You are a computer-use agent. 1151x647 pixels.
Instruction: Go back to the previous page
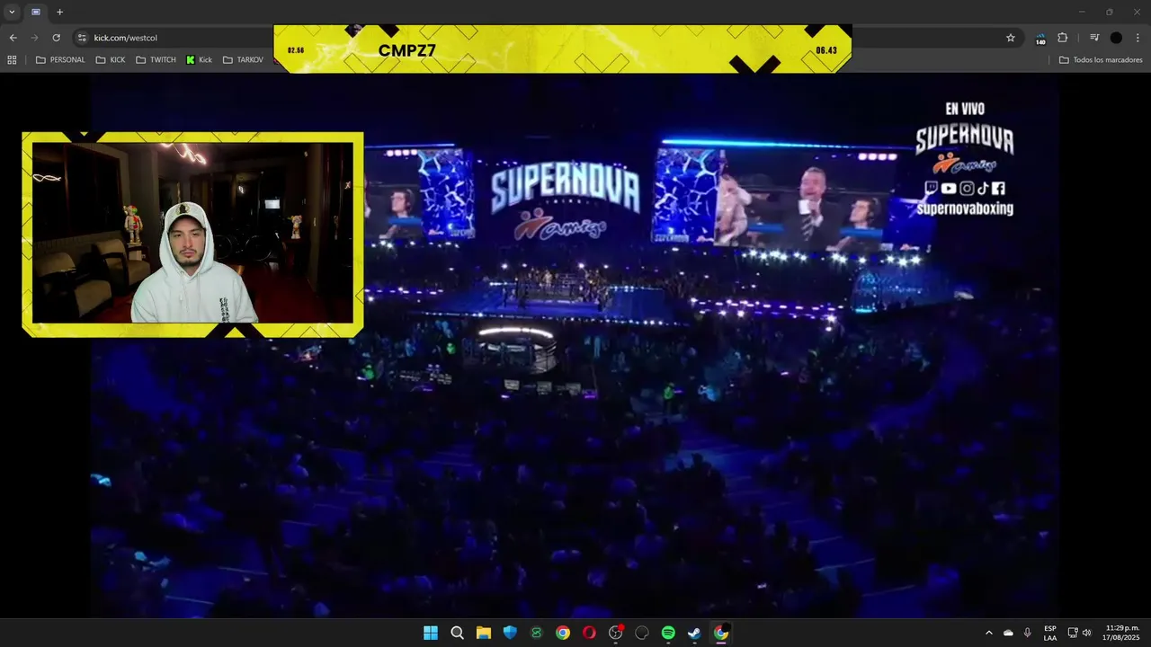[x=13, y=38]
